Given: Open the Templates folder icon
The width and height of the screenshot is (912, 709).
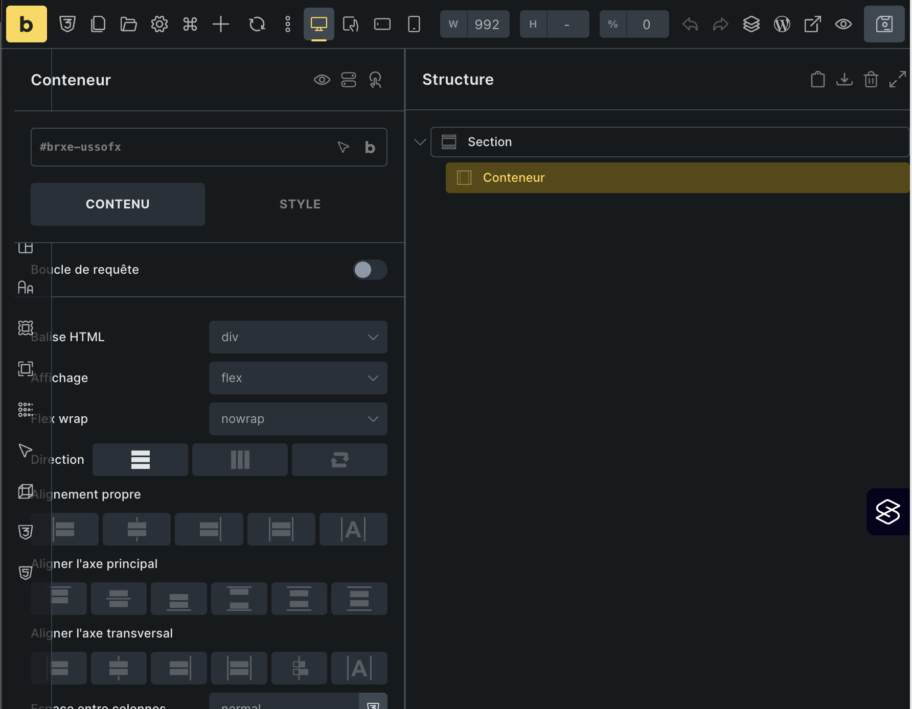Looking at the screenshot, I should pos(128,24).
